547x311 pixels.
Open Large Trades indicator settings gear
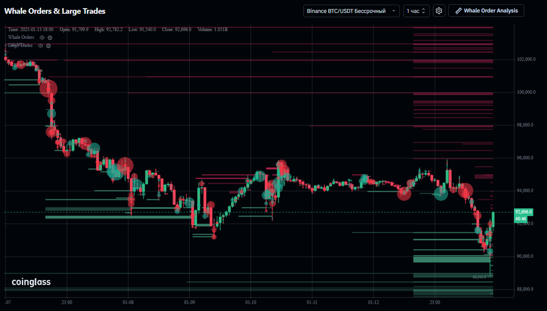pyautogui.click(x=48, y=46)
